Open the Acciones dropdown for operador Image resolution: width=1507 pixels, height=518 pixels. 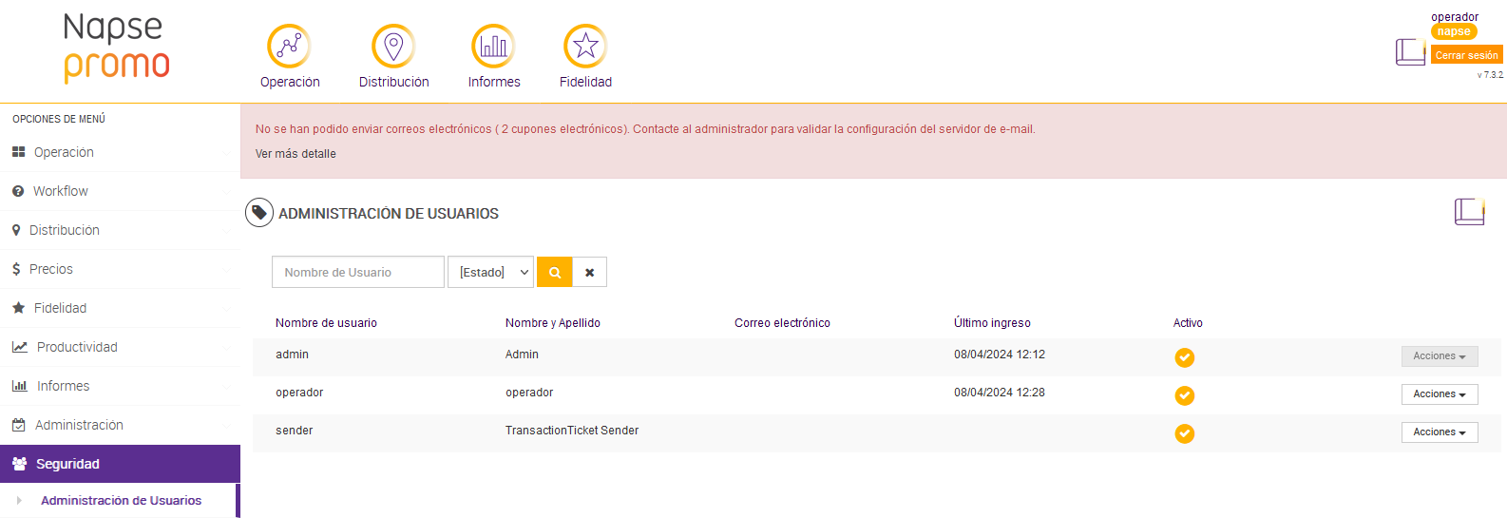(x=1440, y=394)
